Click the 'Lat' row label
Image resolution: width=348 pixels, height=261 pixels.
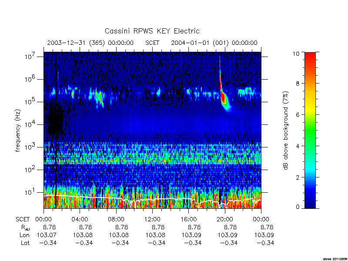[25, 243]
